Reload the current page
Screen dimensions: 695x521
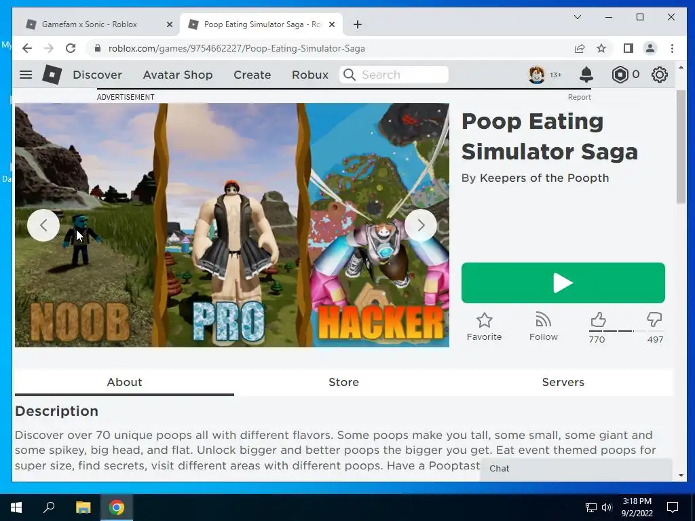pyautogui.click(x=71, y=48)
